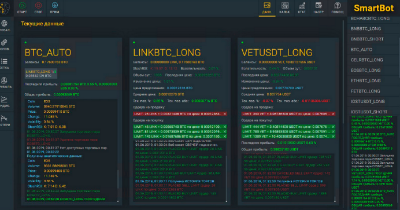The width and height of the screenshot is (400, 210).
Task: Switch to the ДАНН. data tab
Action: pos(267,8)
